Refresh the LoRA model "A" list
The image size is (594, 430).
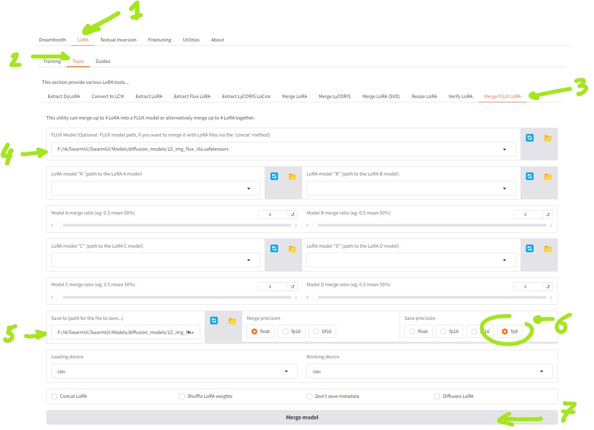[x=274, y=176]
